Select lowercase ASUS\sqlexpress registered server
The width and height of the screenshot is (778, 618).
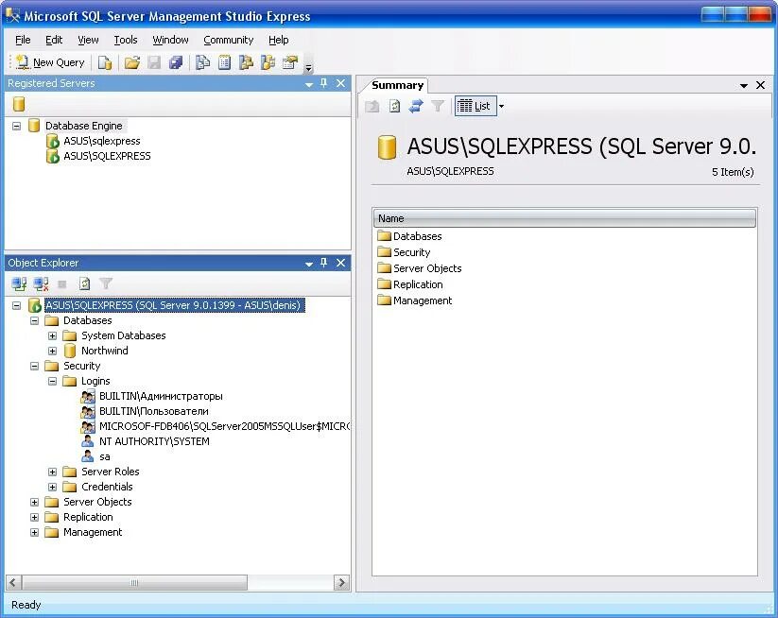click(x=102, y=141)
